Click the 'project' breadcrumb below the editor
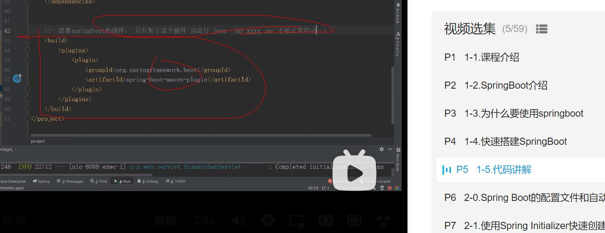This screenshot has height=233, width=605. (x=38, y=141)
